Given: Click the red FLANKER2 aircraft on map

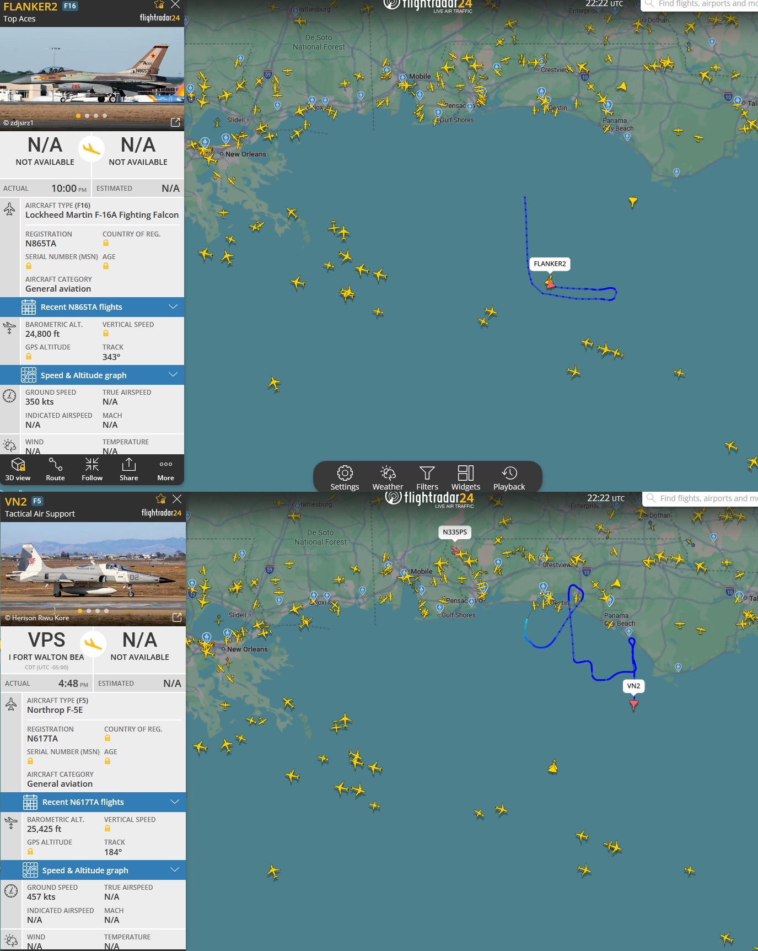Looking at the screenshot, I should [x=550, y=283].
